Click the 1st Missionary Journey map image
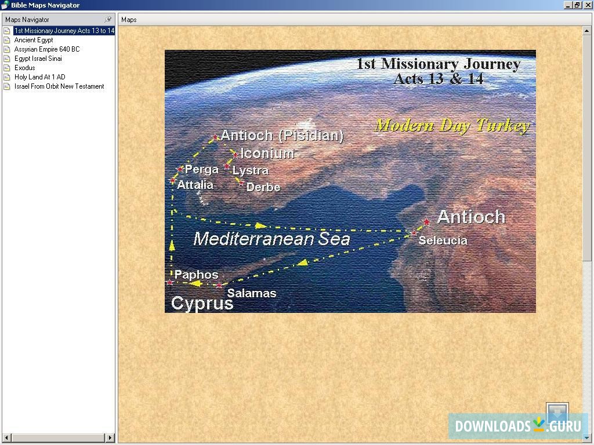The image size is (594, 445). pos(350,181)
